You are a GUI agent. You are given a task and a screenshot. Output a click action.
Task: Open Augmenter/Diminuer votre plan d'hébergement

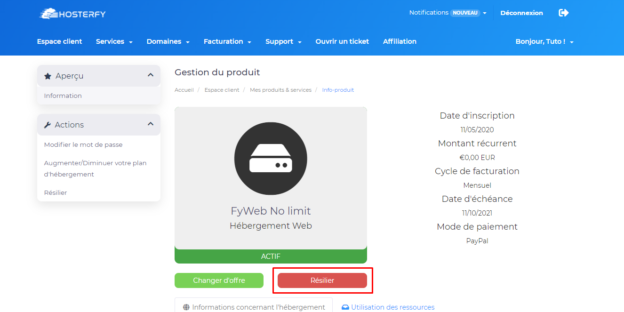(96, 168)
